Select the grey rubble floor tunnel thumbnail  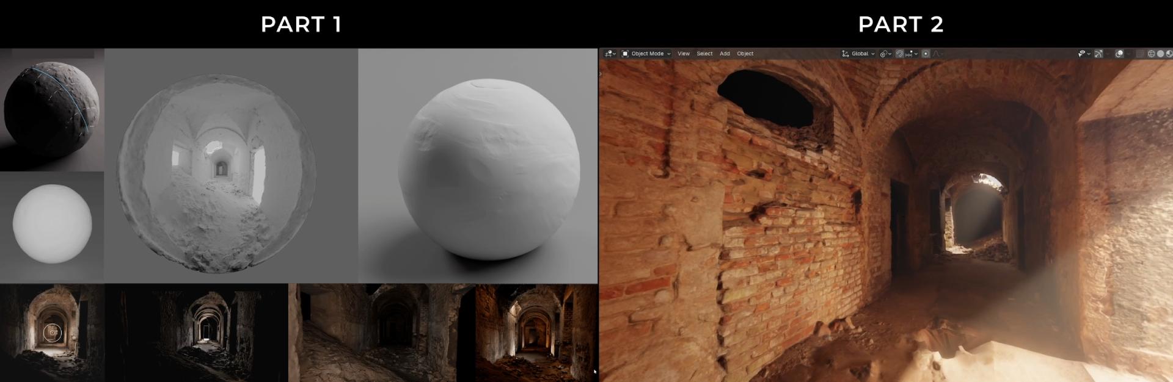382,333
